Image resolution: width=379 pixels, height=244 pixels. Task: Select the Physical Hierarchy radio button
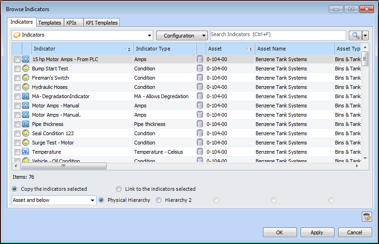click(101, 200)
